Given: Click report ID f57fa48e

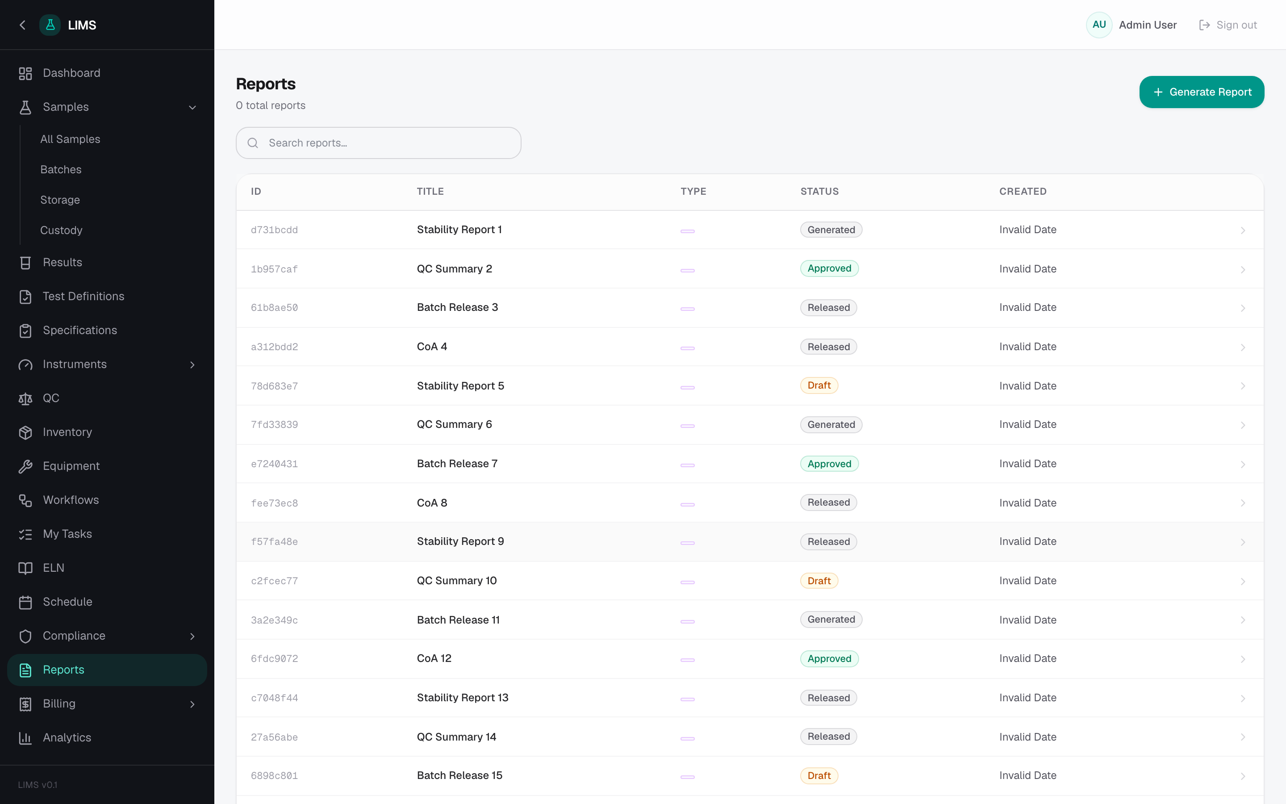Looking at the screenshot, I should pyautogui.click(x=274, y=542).
